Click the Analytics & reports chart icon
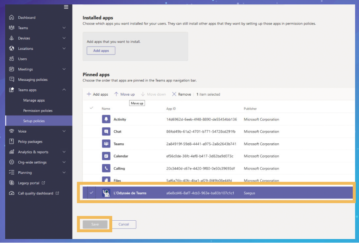This screenshot has width=359, height=243. (12, 152)
